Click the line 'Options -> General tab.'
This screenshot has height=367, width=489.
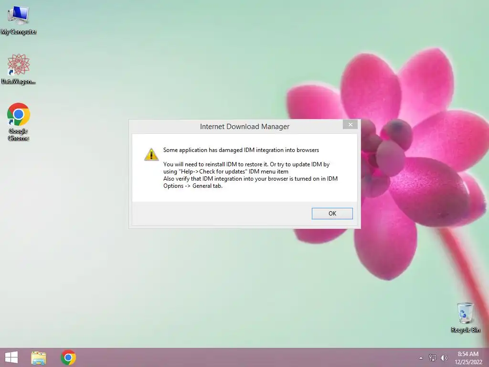click(193, 186)
